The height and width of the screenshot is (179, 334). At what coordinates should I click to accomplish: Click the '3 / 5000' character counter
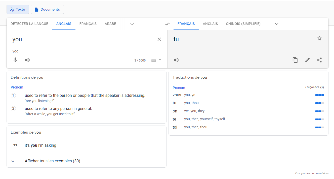140,61
